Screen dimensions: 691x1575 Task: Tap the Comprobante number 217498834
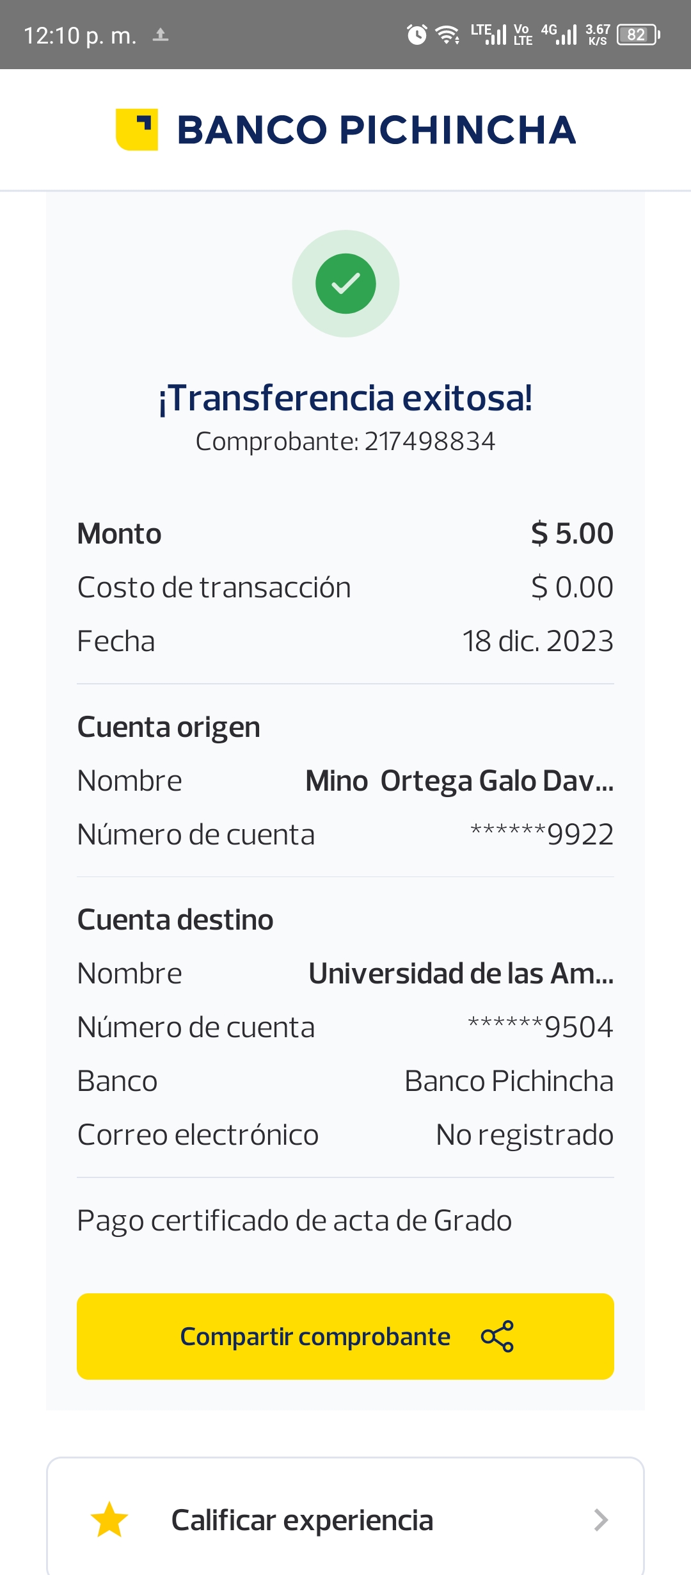(x=429, y=441)
